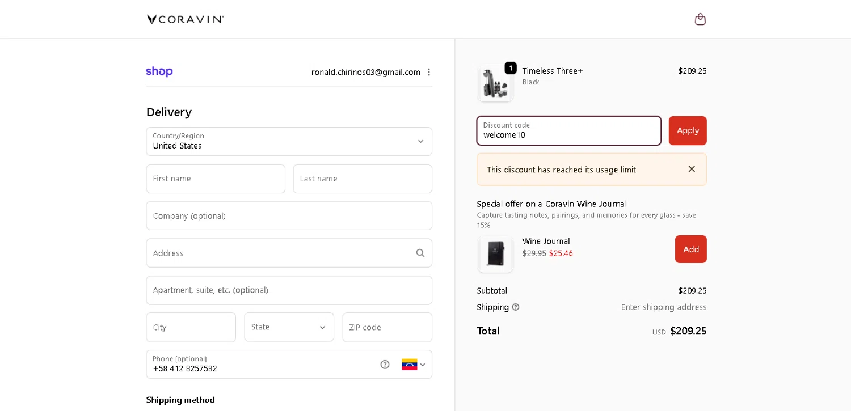The width and height of the screenshot is (851, 411).
Task: Apply the discount code
Action: click(688, 130)
